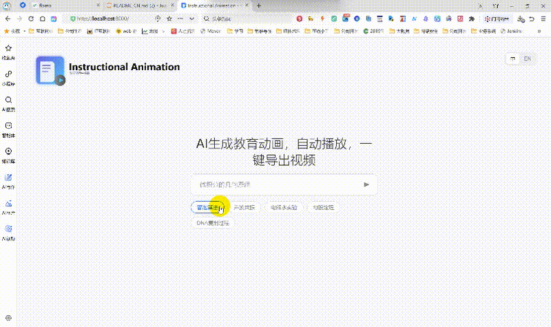Screen dimensions: 551x327
Task: Open the AI search magnifier in the sidebar
Action: [8, 100]
